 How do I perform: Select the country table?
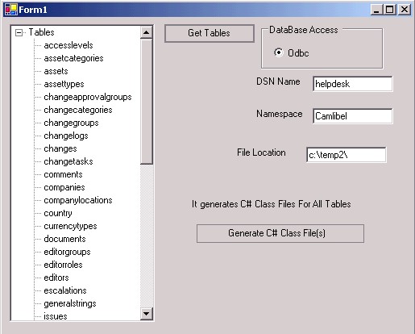click(58, 213)
